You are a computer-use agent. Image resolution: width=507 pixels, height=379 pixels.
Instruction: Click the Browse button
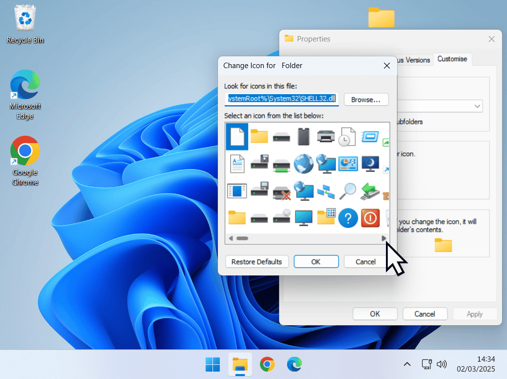tap(366, 99)
